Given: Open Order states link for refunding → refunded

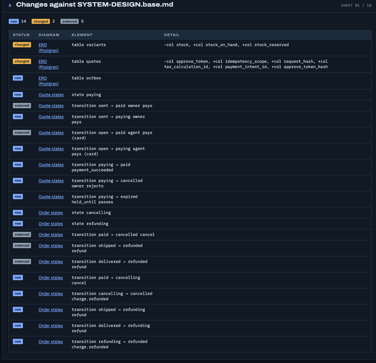Looking at the screenshot, I should 51,342.
